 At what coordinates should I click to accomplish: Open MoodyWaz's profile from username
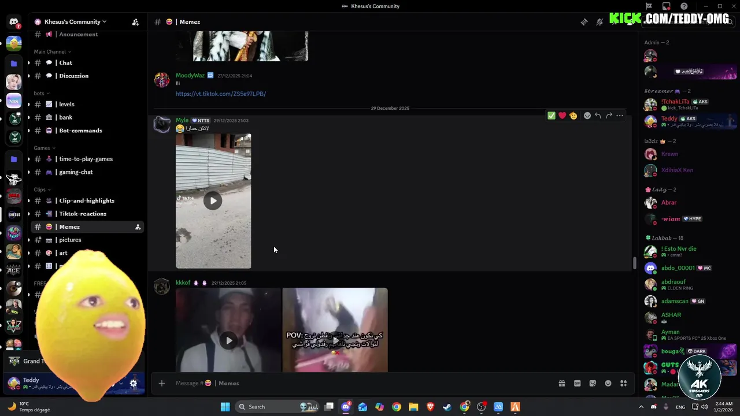coord(190,76)
